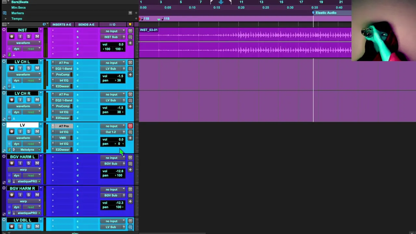Solo the LV track

point(29,131)
